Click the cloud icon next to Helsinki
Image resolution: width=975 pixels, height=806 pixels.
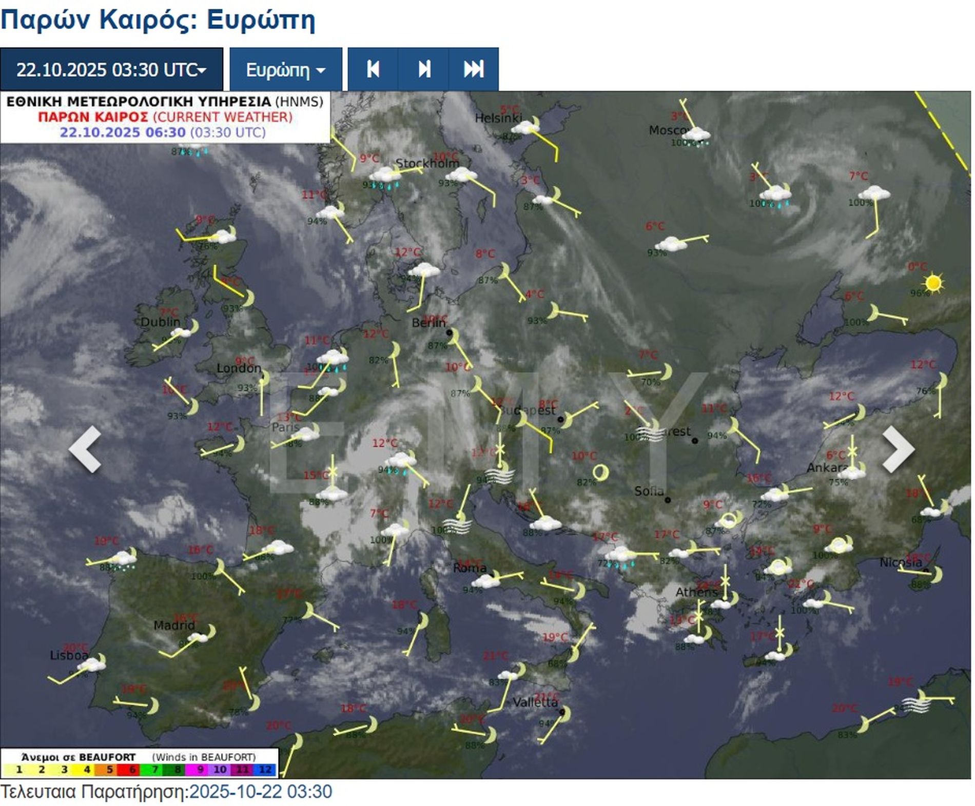point(524,127)
